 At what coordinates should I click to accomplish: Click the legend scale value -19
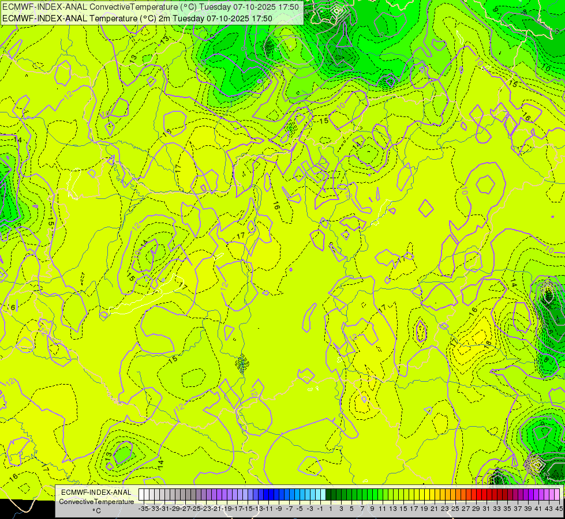(227, 509)
